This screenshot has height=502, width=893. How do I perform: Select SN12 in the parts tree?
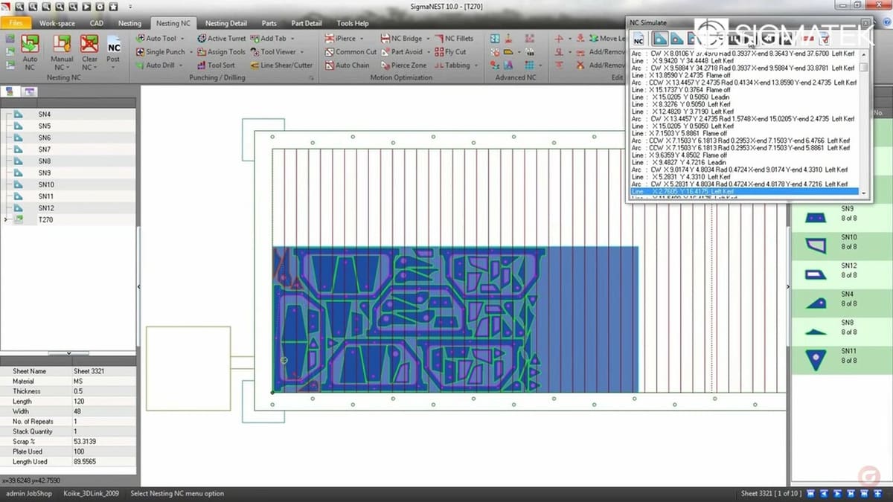[x=46, y=207]
